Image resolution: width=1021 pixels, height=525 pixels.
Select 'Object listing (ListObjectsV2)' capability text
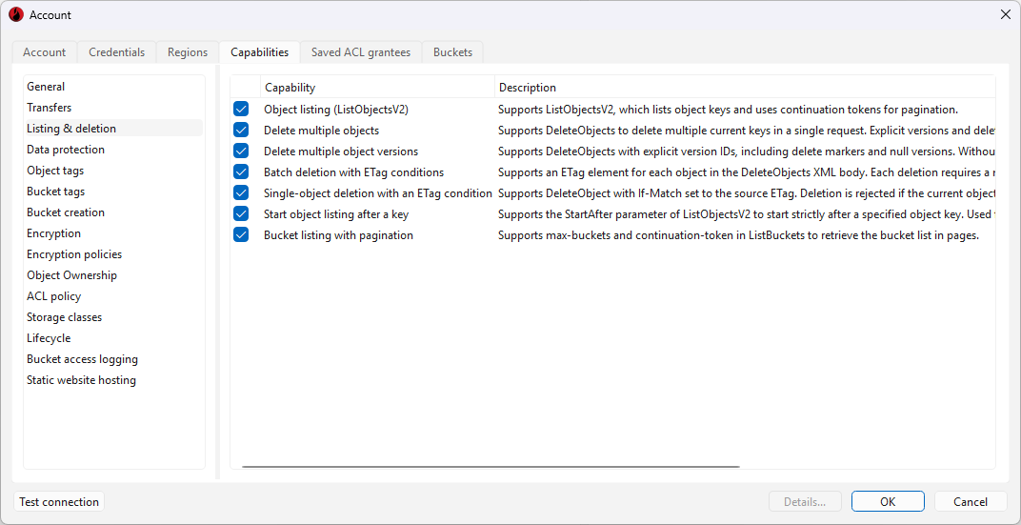(x=336, y=110)
